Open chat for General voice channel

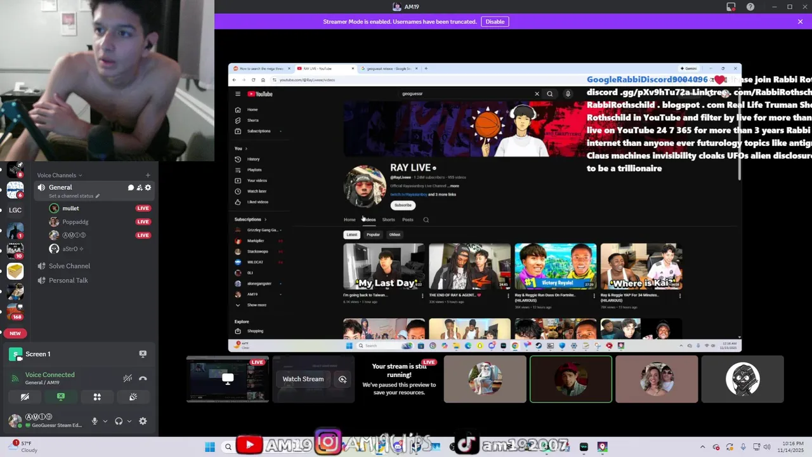(131, 188)
